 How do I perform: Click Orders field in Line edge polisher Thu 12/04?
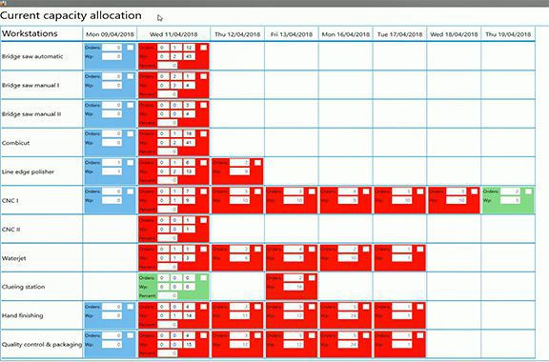click(239, 163)
